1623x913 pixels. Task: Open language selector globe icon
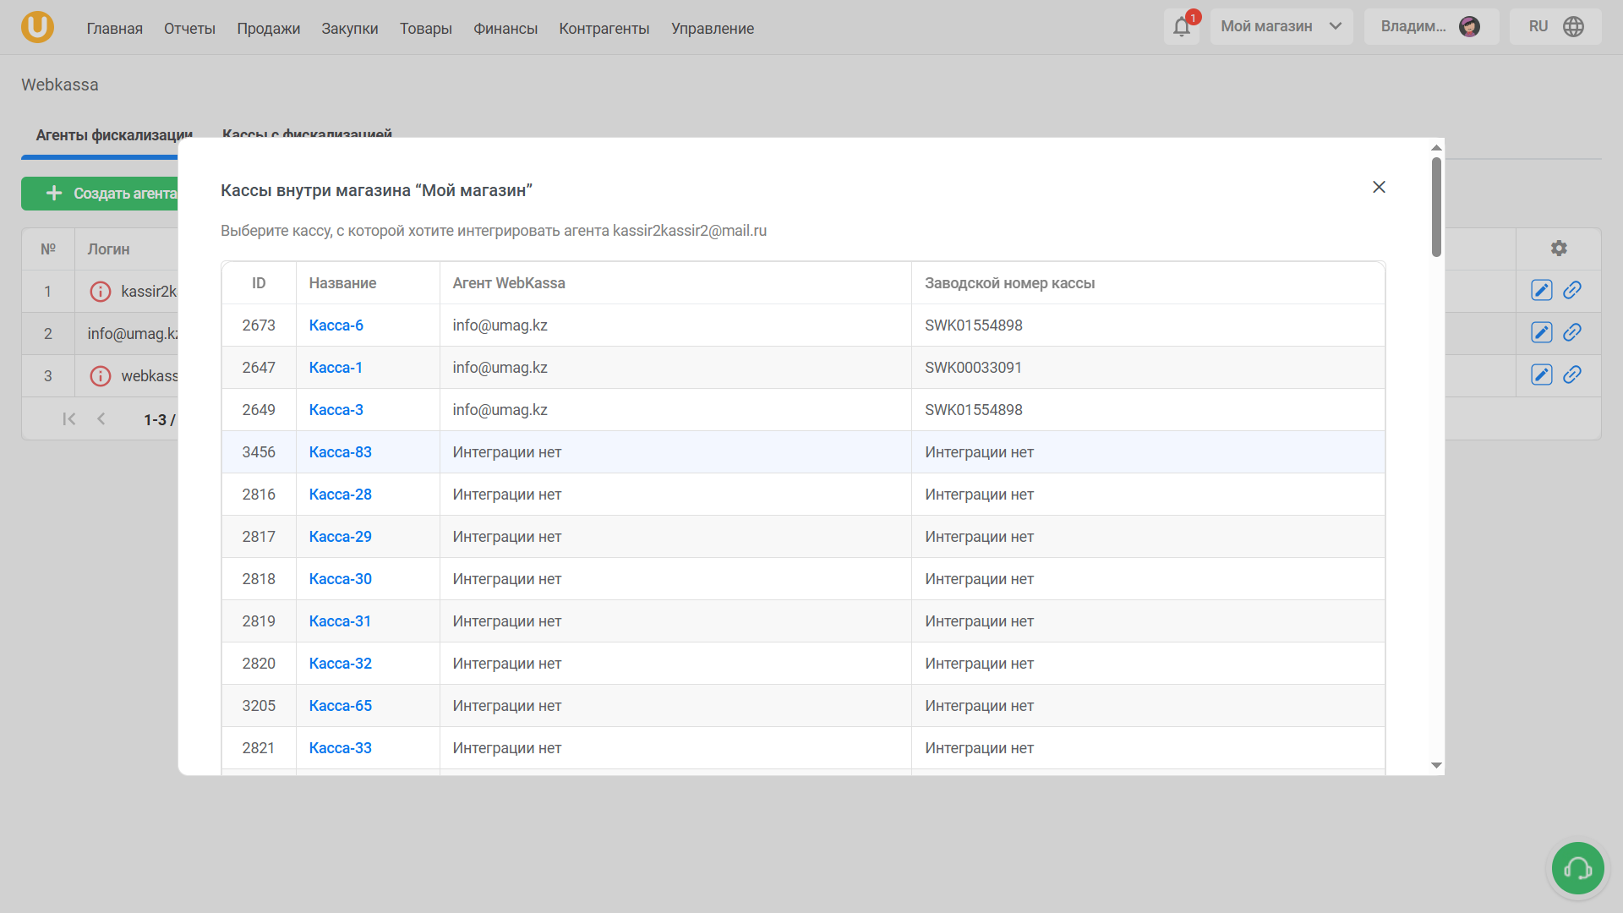tap(1573, 27)
